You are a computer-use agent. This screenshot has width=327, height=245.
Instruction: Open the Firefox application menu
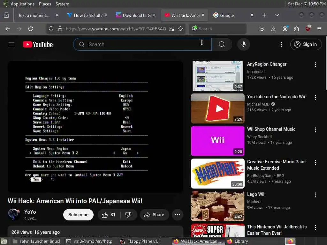[x=319, y=29]
